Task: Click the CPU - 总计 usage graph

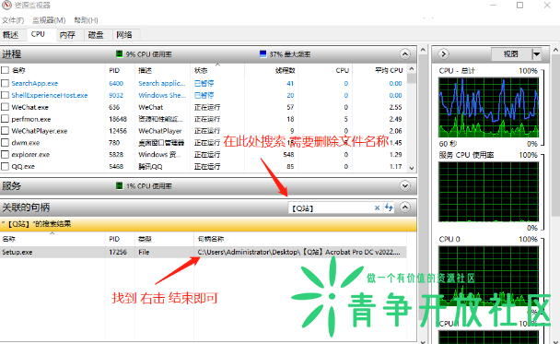Action: coord(488,107)
